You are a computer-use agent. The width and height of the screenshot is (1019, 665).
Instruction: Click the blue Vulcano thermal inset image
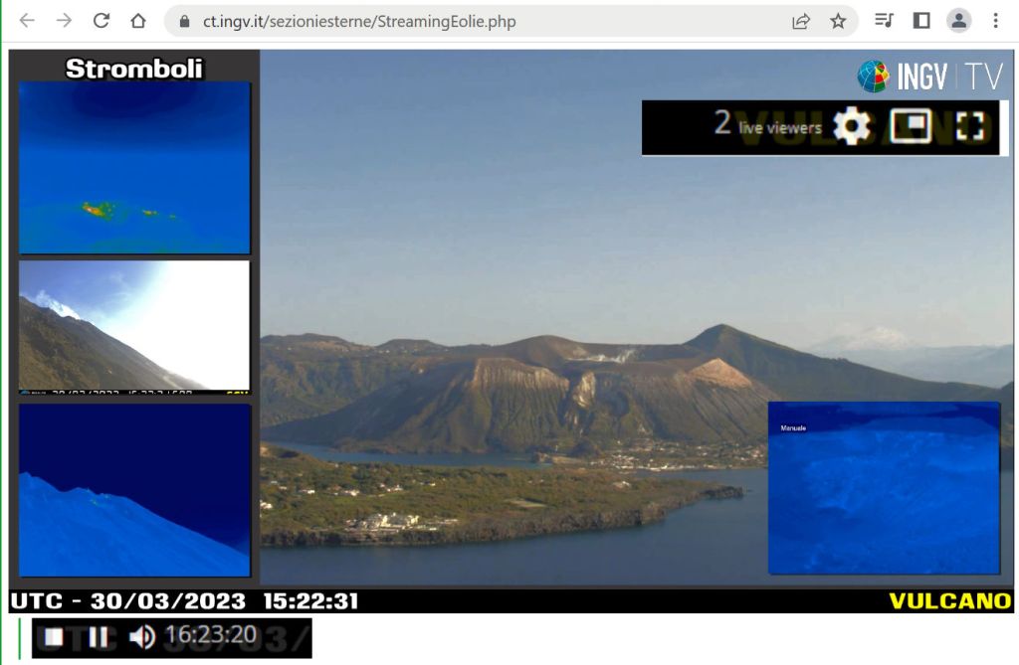point(884,488)
